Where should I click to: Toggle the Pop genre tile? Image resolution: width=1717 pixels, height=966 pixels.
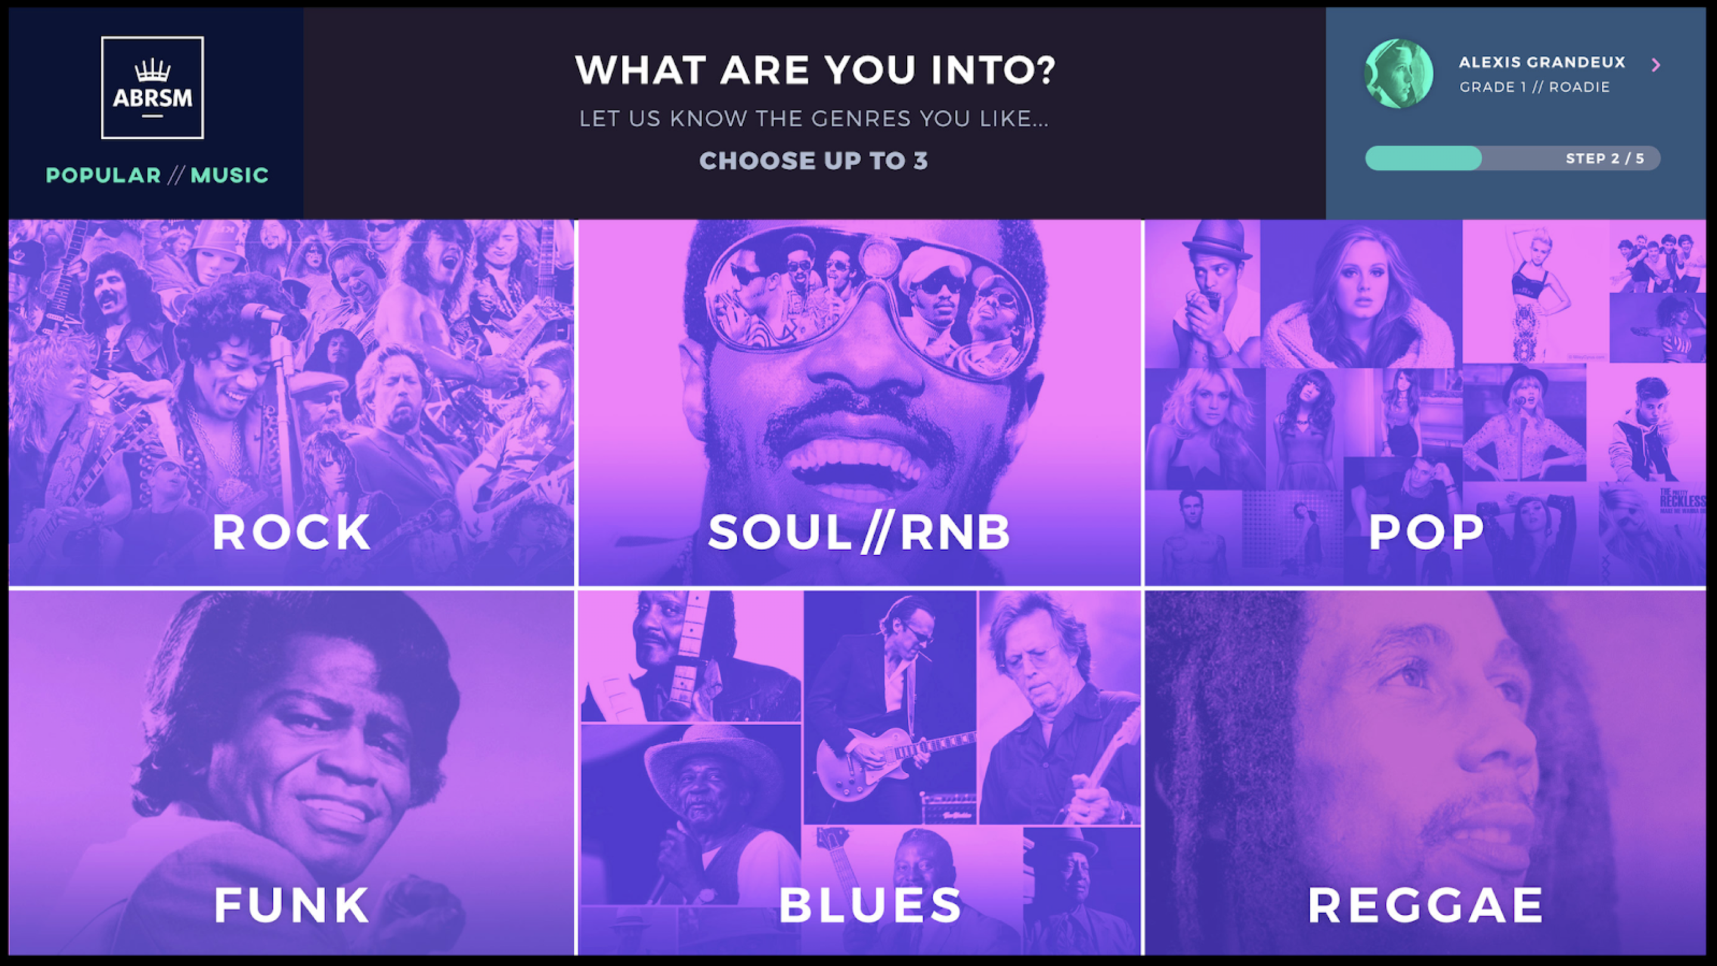(1425, 402)
